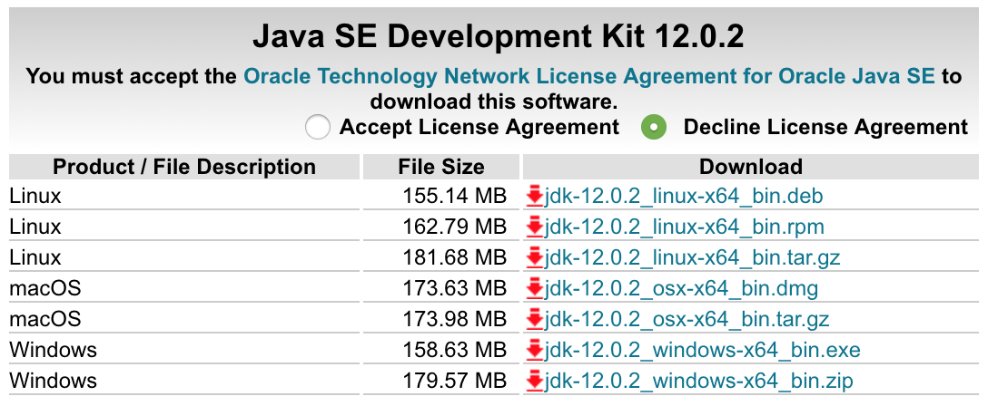
Task: Click the 181.68 MB file size cell
Action: (x=441, y=258)
